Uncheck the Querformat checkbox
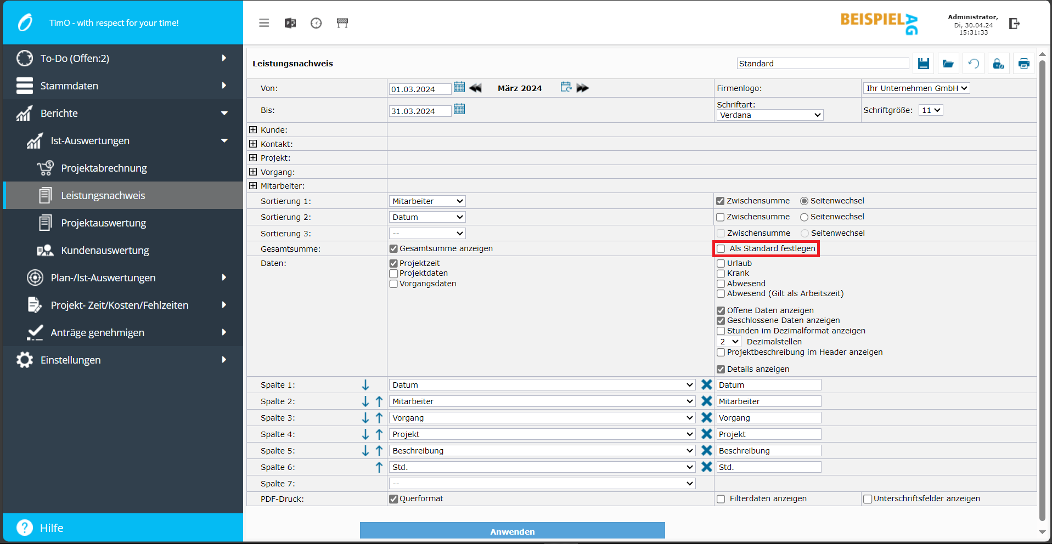The image size is (1052, 544). point(393,499)
